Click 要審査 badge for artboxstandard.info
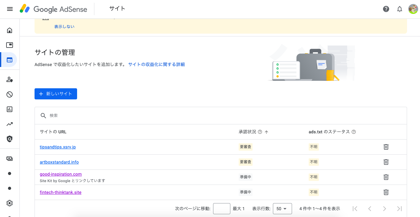The height and width of the screenshot is (217, 420). click(245, 162)
